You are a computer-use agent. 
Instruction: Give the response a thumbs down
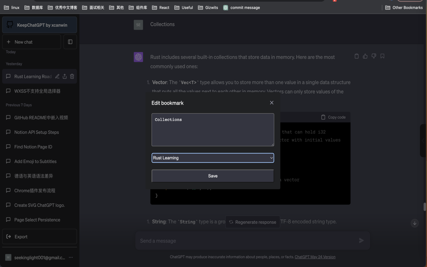pyautogui.click(x=374, y=56)
